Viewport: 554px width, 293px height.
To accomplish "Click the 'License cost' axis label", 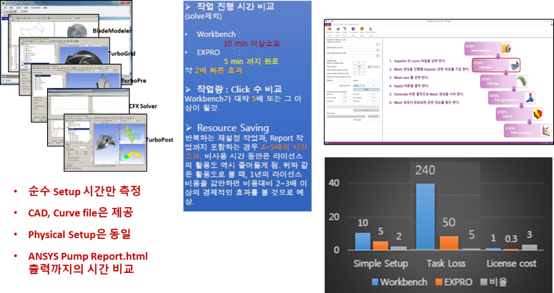I will (511, 263).
